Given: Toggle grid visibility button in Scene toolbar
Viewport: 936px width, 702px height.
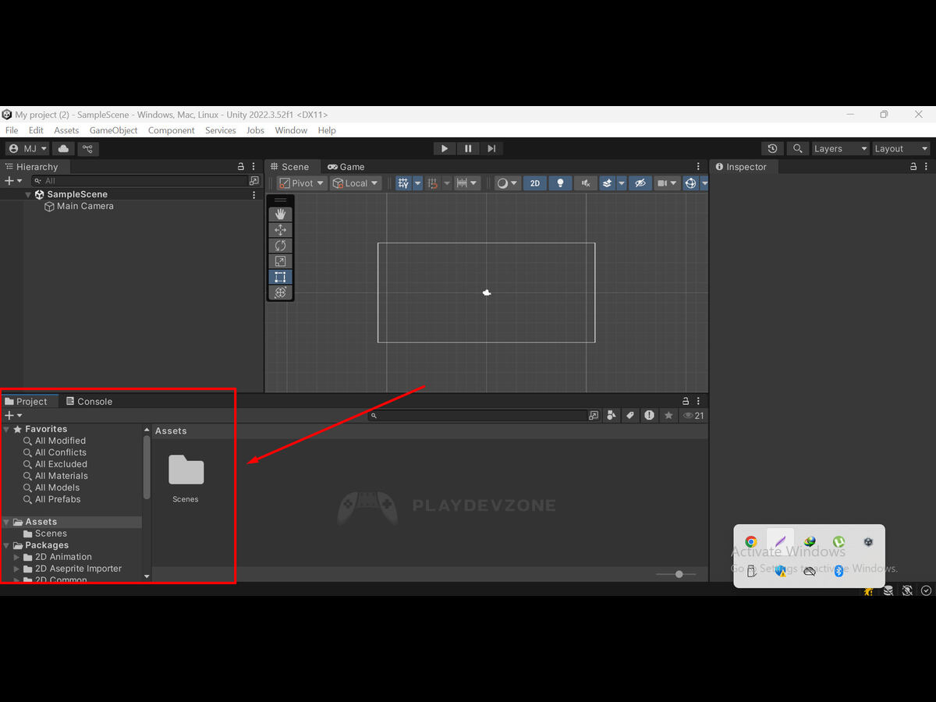Looking at the screenshot, I should click(x=403, y=183).
